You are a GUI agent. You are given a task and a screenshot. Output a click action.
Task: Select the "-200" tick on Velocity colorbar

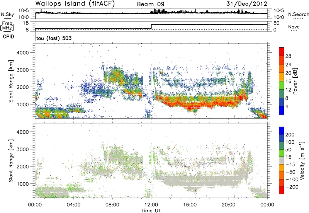(x=292, y=187)
